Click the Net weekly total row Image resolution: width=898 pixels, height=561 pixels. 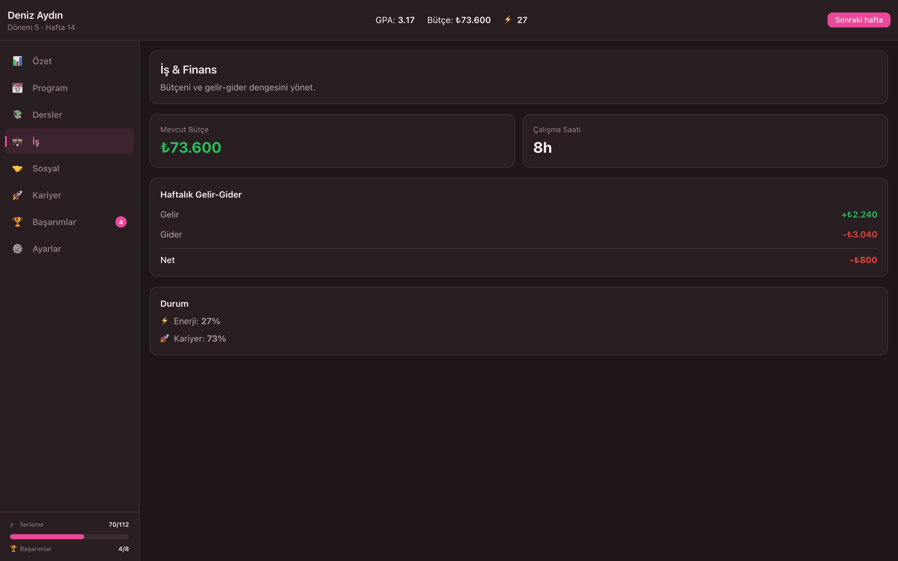[519, 260]
